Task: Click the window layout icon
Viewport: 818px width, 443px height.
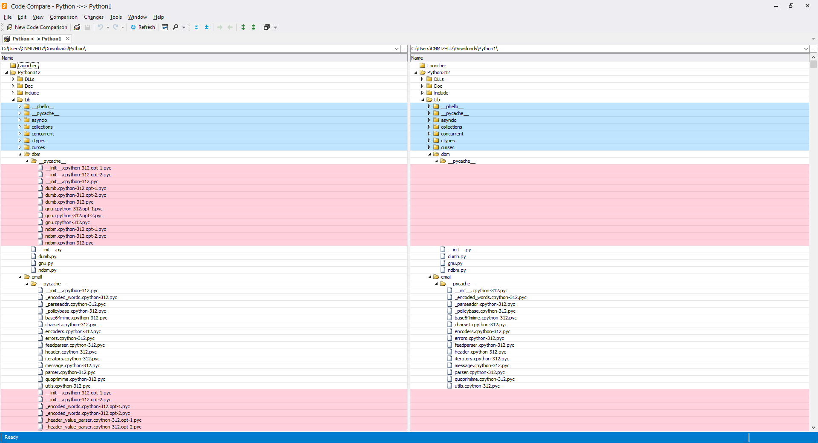Action: click(x=267, y=27)
